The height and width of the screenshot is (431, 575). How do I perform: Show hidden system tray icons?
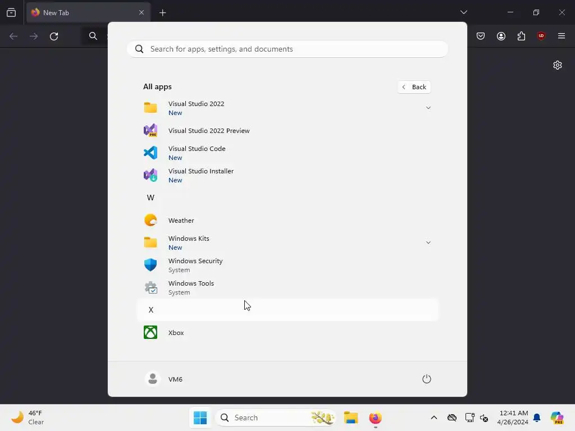point(434,418)
